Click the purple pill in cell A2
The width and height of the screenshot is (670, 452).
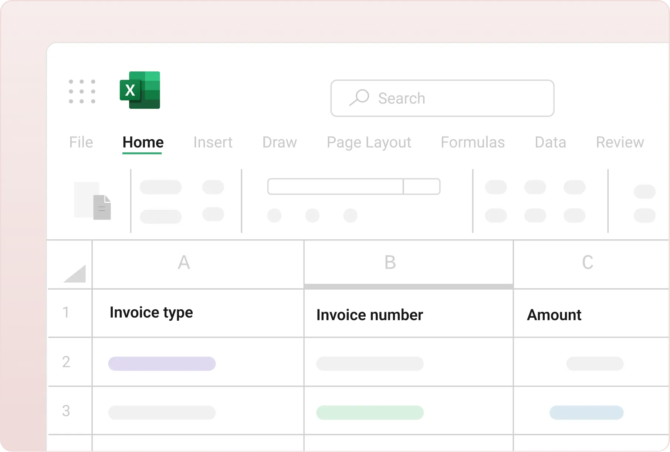tap(162, 364)
